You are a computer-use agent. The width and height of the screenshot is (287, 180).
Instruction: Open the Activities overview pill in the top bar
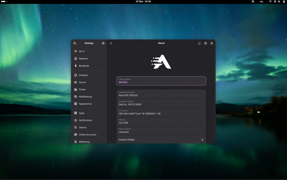[4, 1]
